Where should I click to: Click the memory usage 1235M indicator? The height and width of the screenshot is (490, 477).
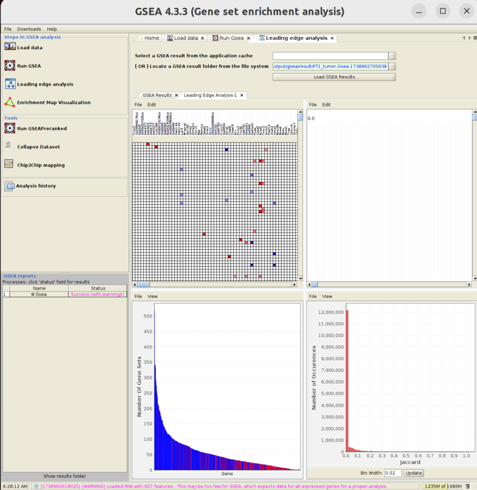point(443,486)
